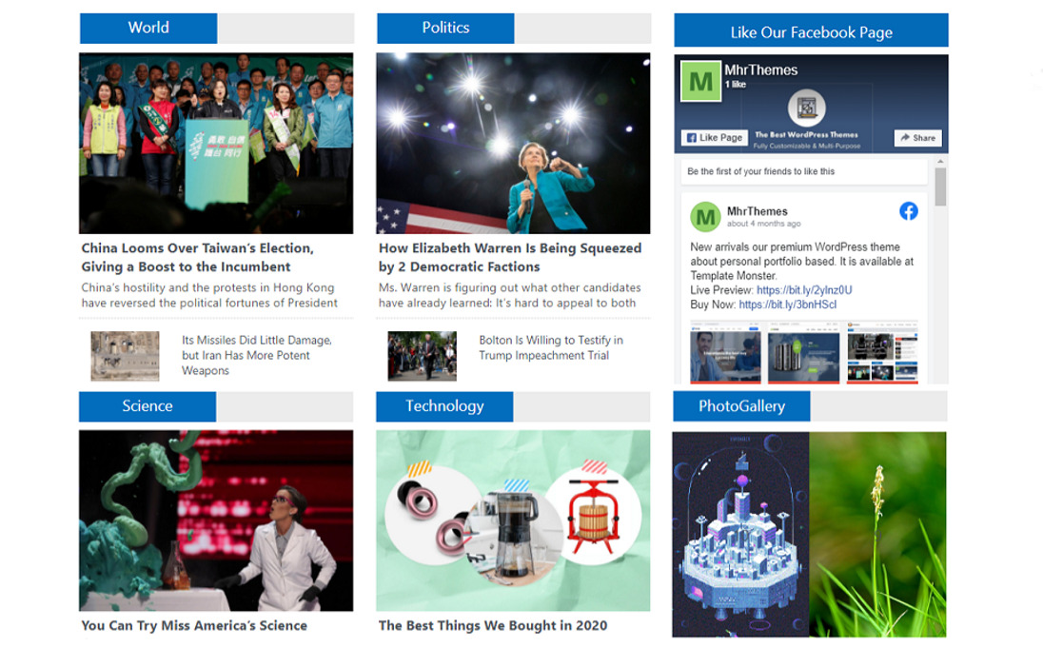1043x648 pixels.
Task: Open the PhotoGallery section heading
Action: (x=741, y=406)
